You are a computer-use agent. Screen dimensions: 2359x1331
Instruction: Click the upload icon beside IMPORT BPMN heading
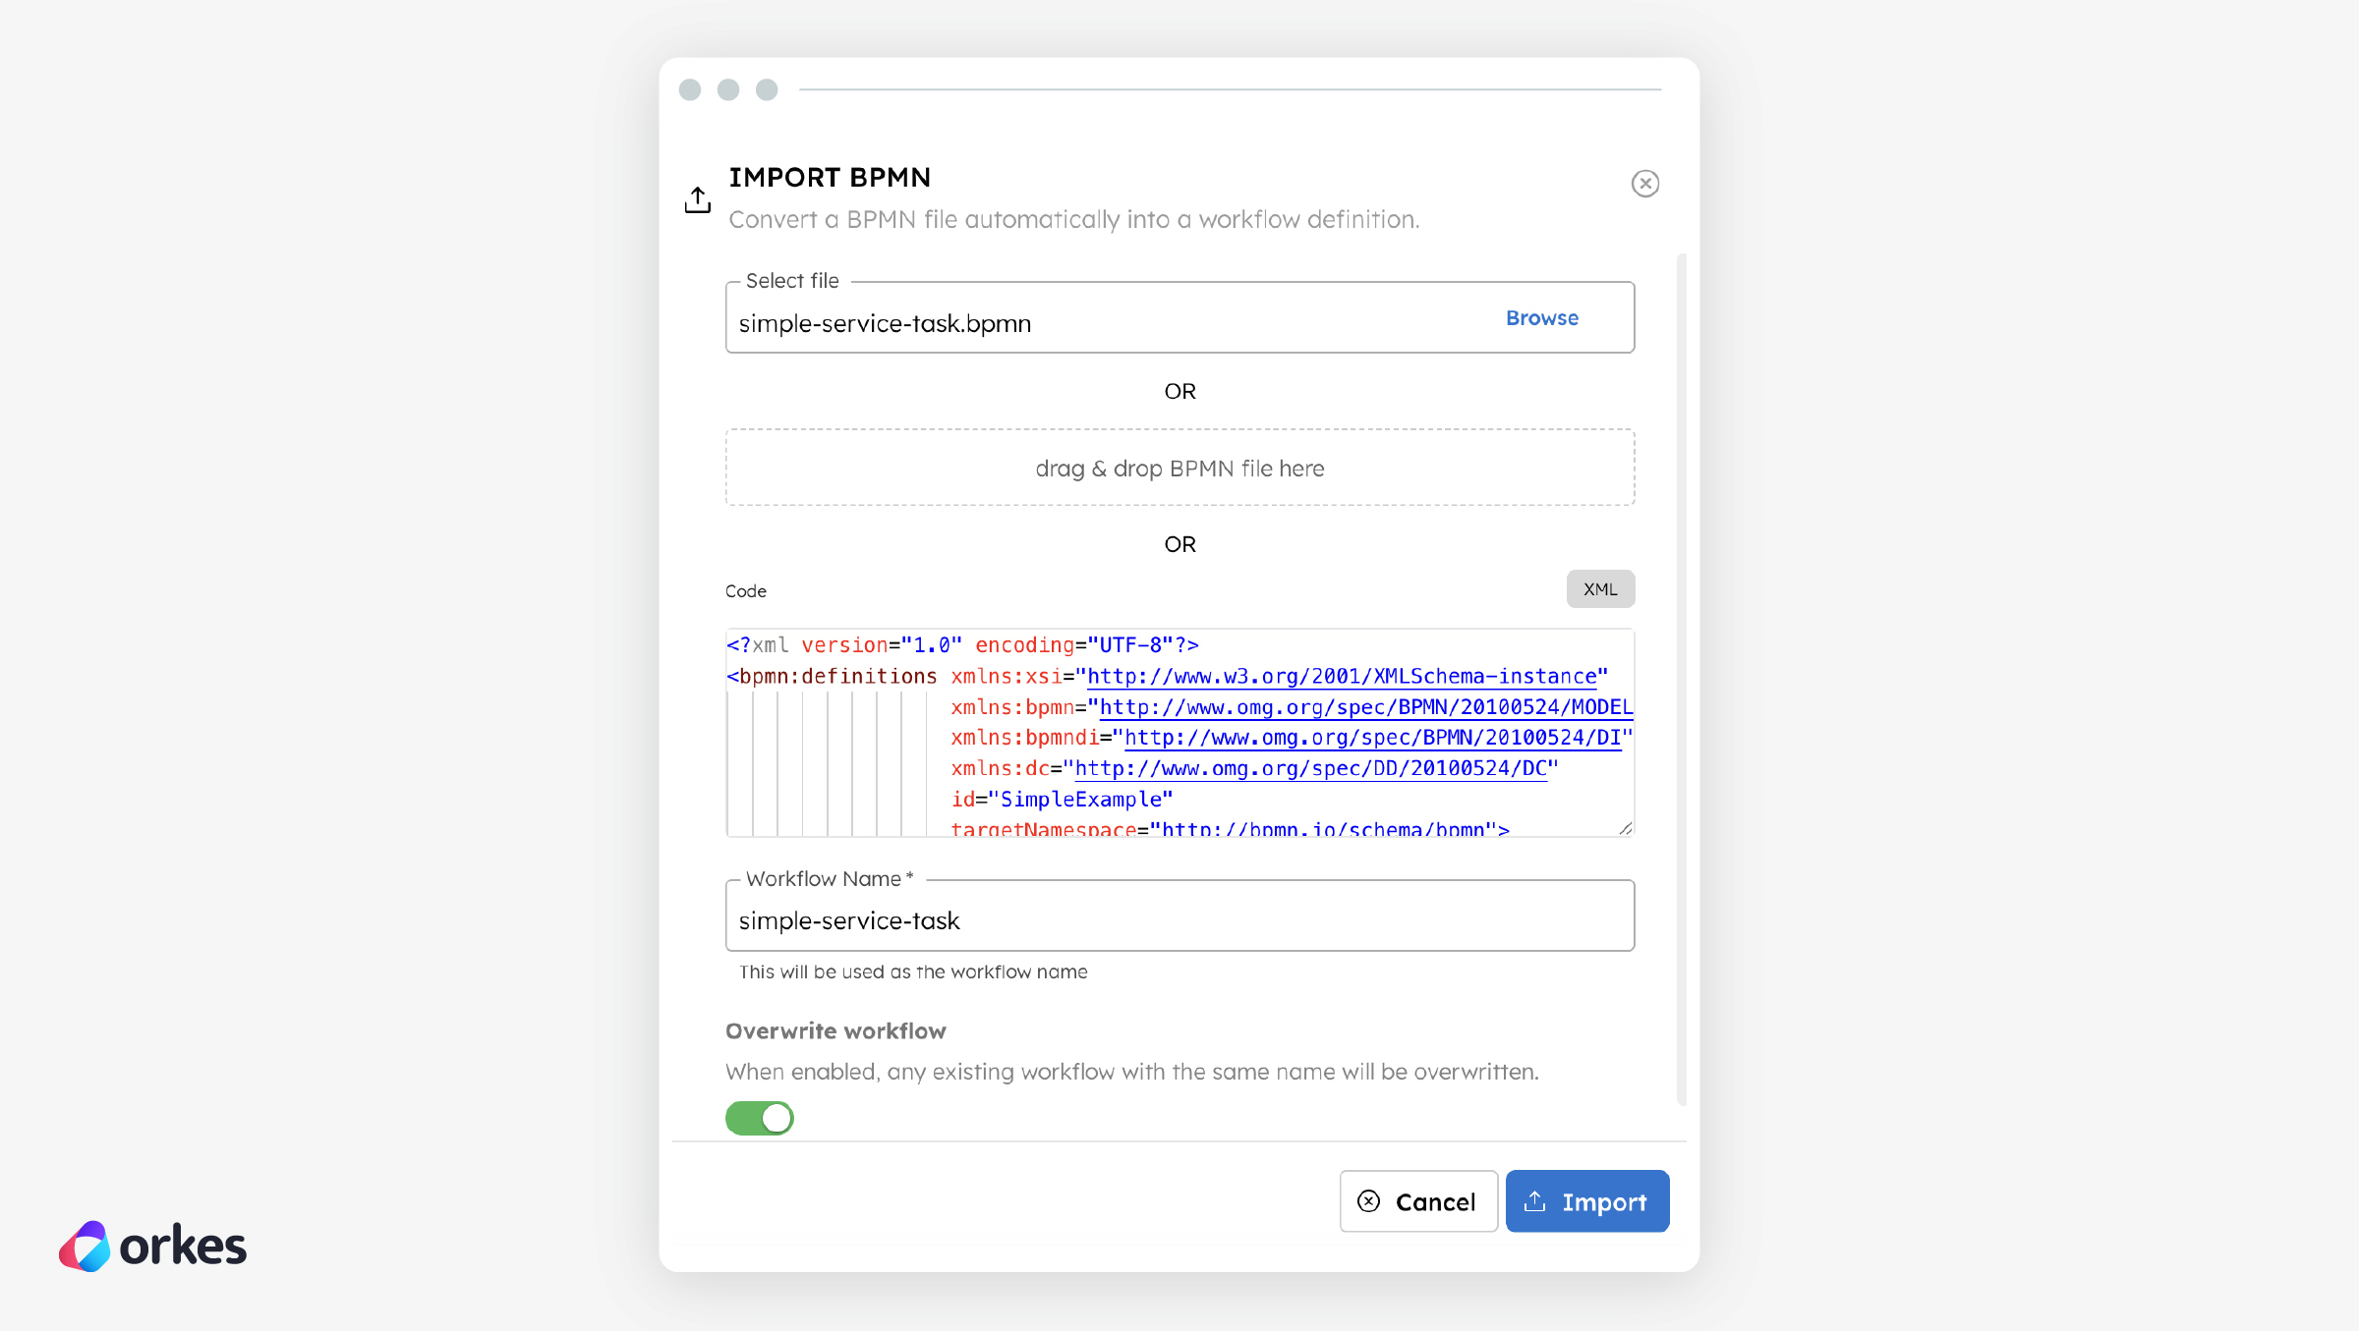point(697,199)
